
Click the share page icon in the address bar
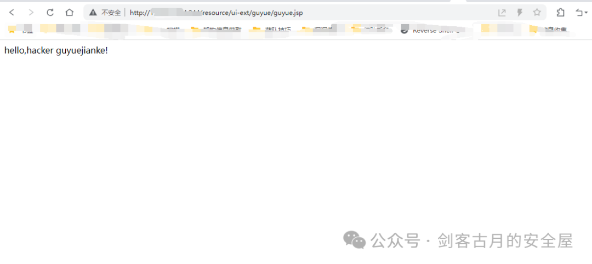(x=502, y=13)
